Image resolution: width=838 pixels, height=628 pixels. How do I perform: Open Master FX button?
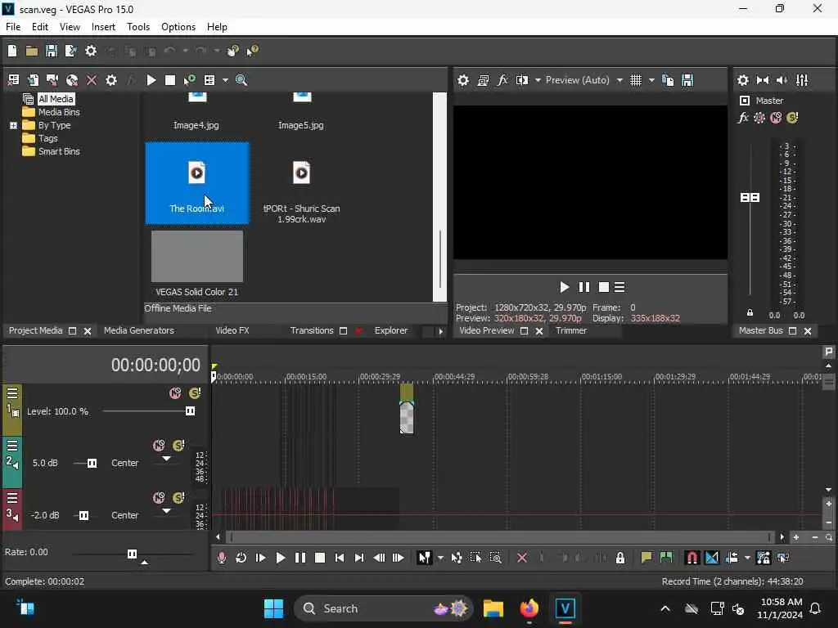click(743, 118)
